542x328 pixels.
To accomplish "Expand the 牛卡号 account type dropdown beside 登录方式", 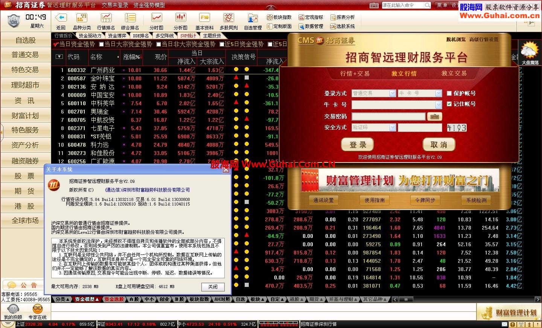I will 438,93.
